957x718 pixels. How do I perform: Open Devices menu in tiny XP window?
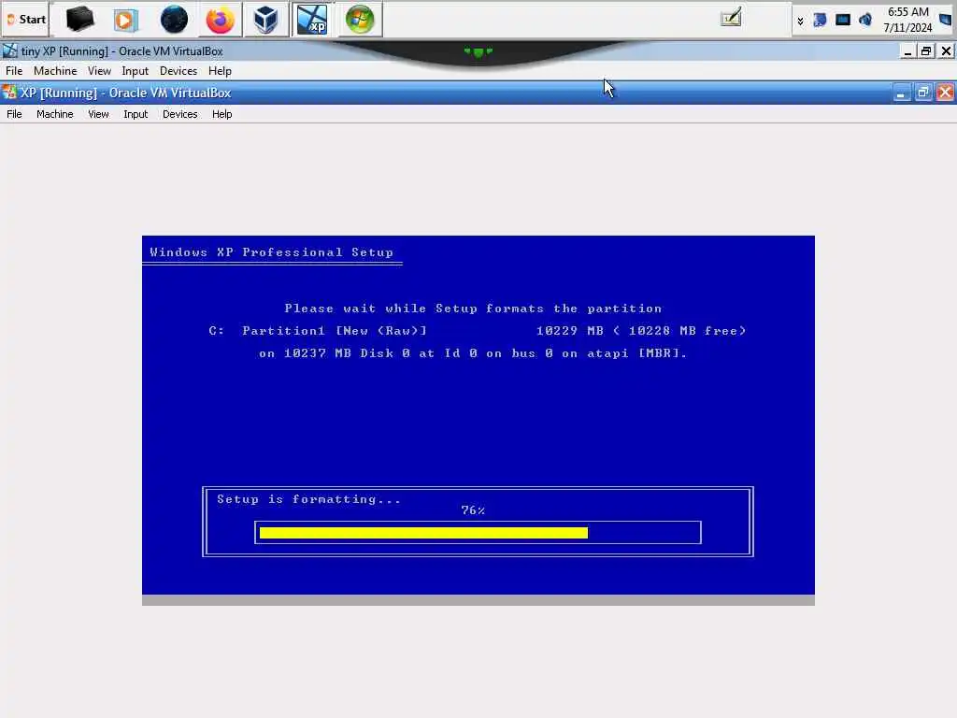(179, 71)
